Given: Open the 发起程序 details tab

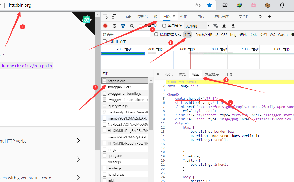Looking at the screenshot, I should point(212,74).
